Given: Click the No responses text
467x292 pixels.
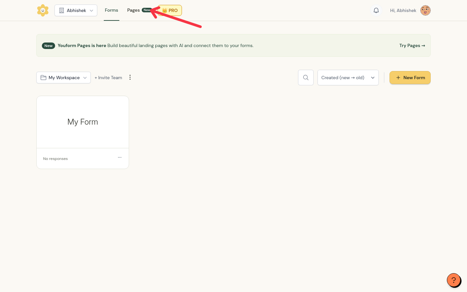Looking at the screenshot, I should click(x=55, y=159).
